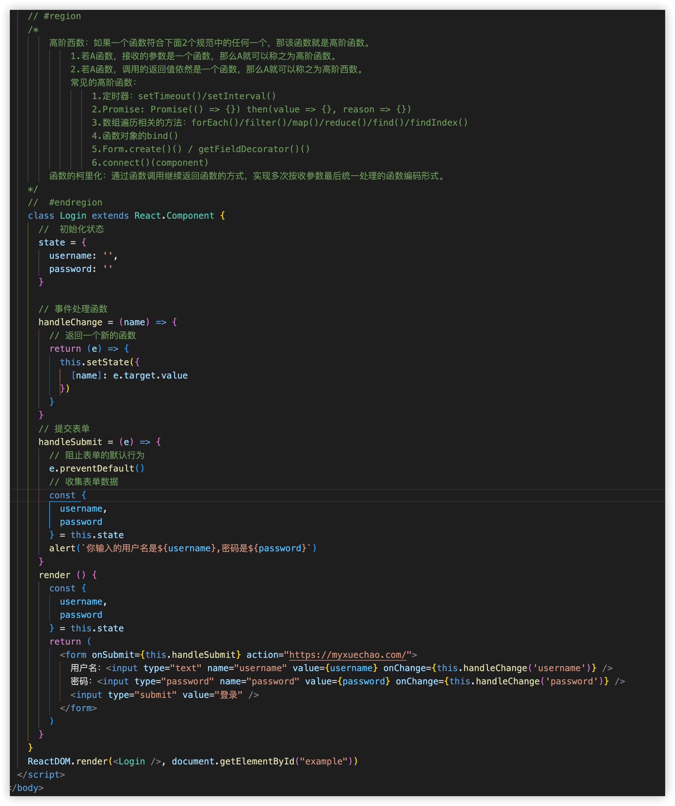Click 'setTimeout()/setInterval()' in the timer comment

pos(207,96)
